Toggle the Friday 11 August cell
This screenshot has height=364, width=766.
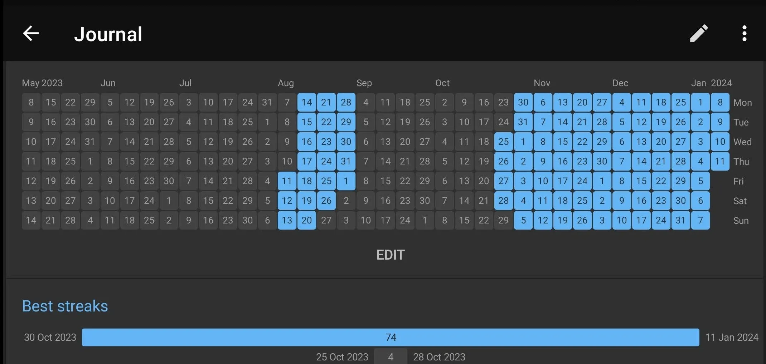pos(287,181)
